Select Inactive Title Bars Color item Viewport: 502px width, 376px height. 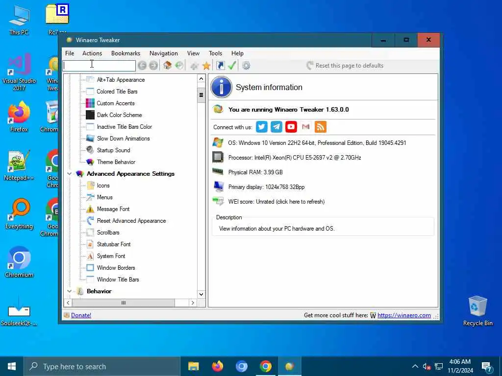tap(125, 127)
